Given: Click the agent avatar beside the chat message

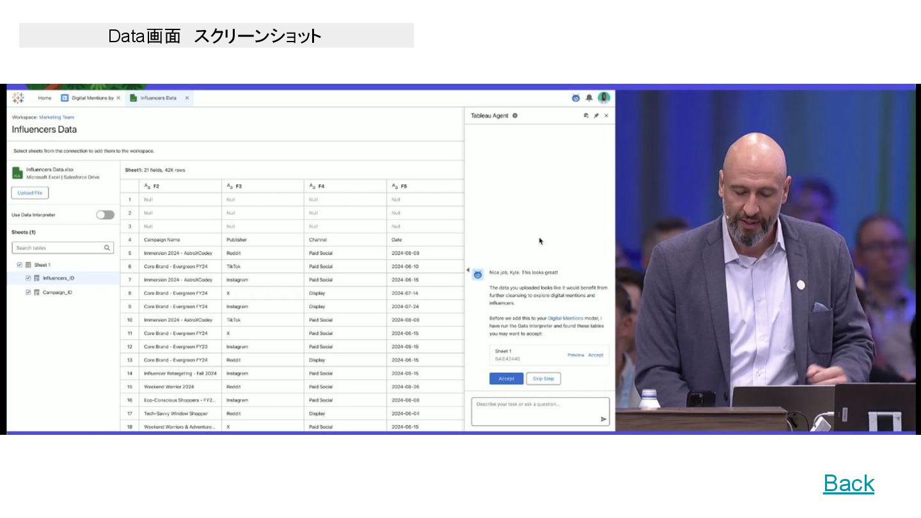Looking at the screenshot, I should (x=478, y=275).
